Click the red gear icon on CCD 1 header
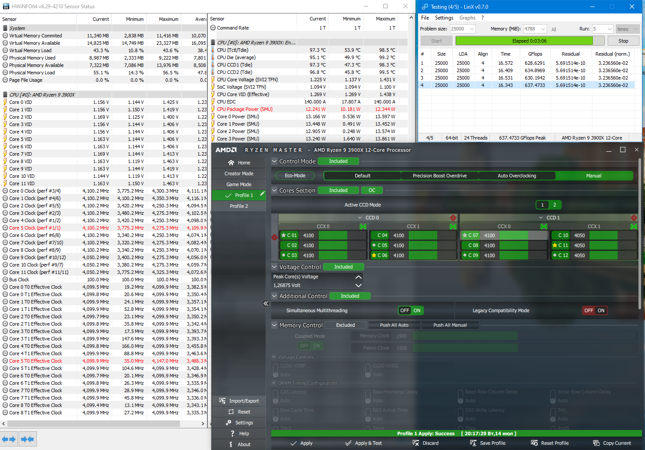 click(x=634, y=218)
